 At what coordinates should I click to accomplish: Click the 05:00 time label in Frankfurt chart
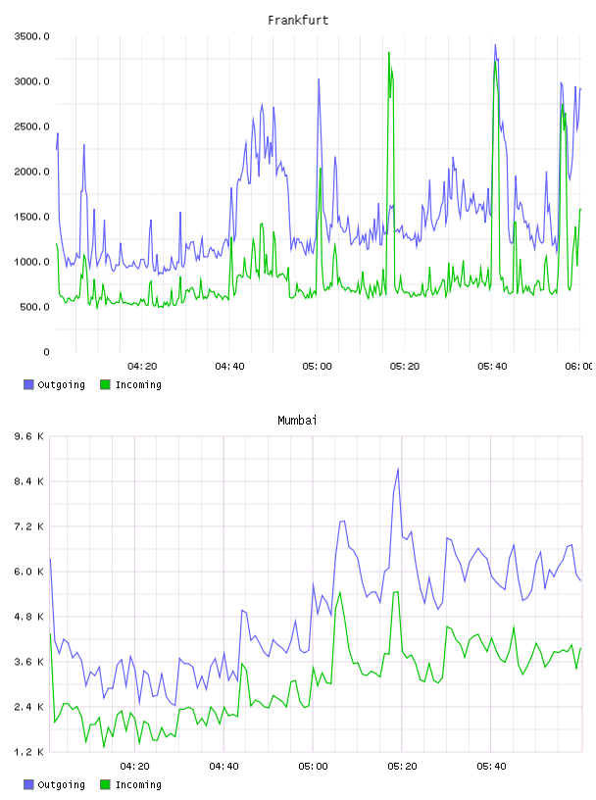317,367
